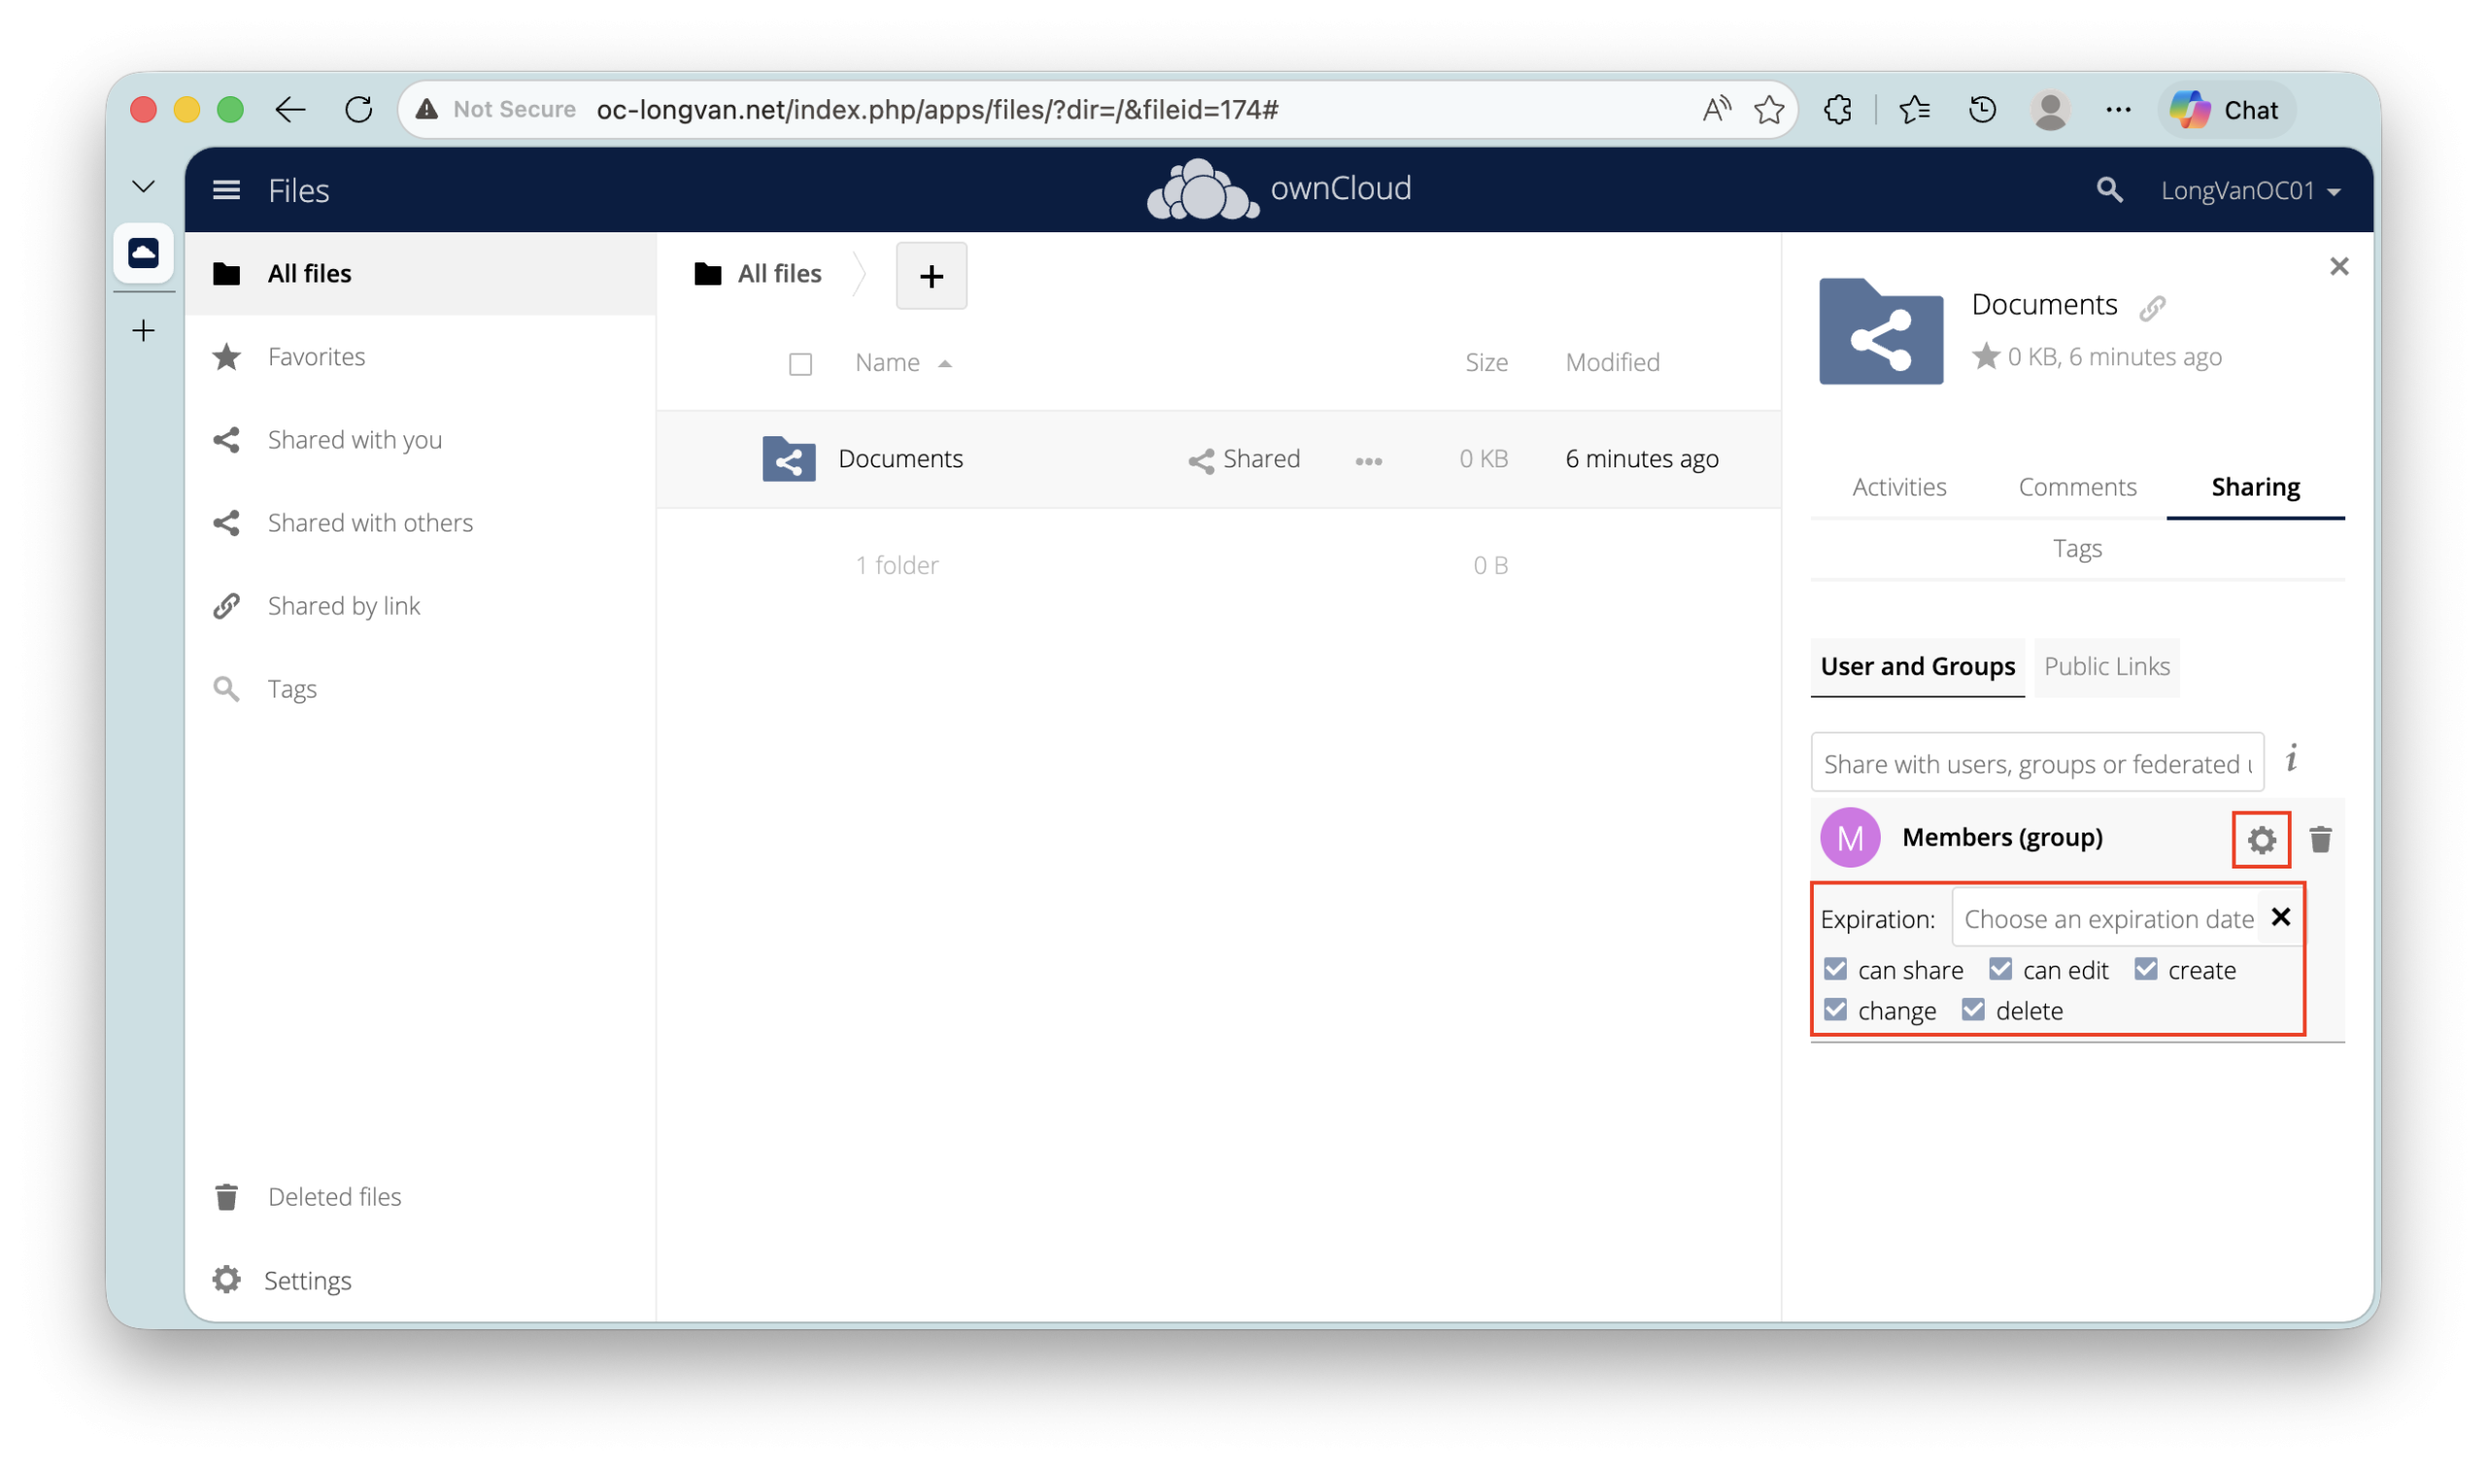This screenshot has width=2487, height=1469.
Task: Uncheck the can share permission
Action: (x=1835, y=969)
